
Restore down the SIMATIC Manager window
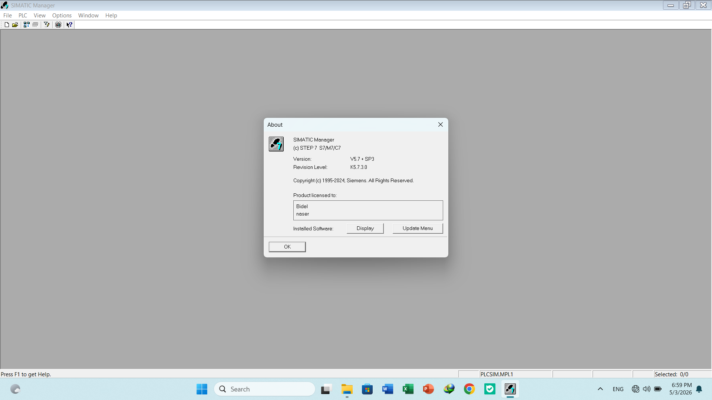tap(687, 5)
